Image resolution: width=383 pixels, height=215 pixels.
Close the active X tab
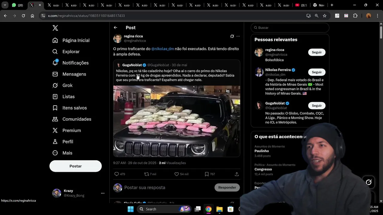point(40,5)
